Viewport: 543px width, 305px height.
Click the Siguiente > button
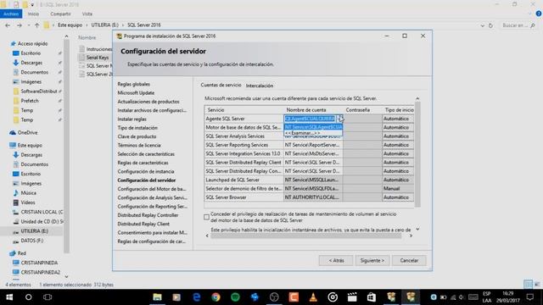tap(372, 260)
